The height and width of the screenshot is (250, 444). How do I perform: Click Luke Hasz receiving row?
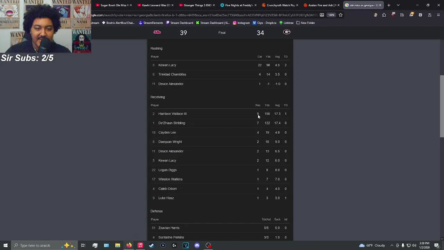220,198
